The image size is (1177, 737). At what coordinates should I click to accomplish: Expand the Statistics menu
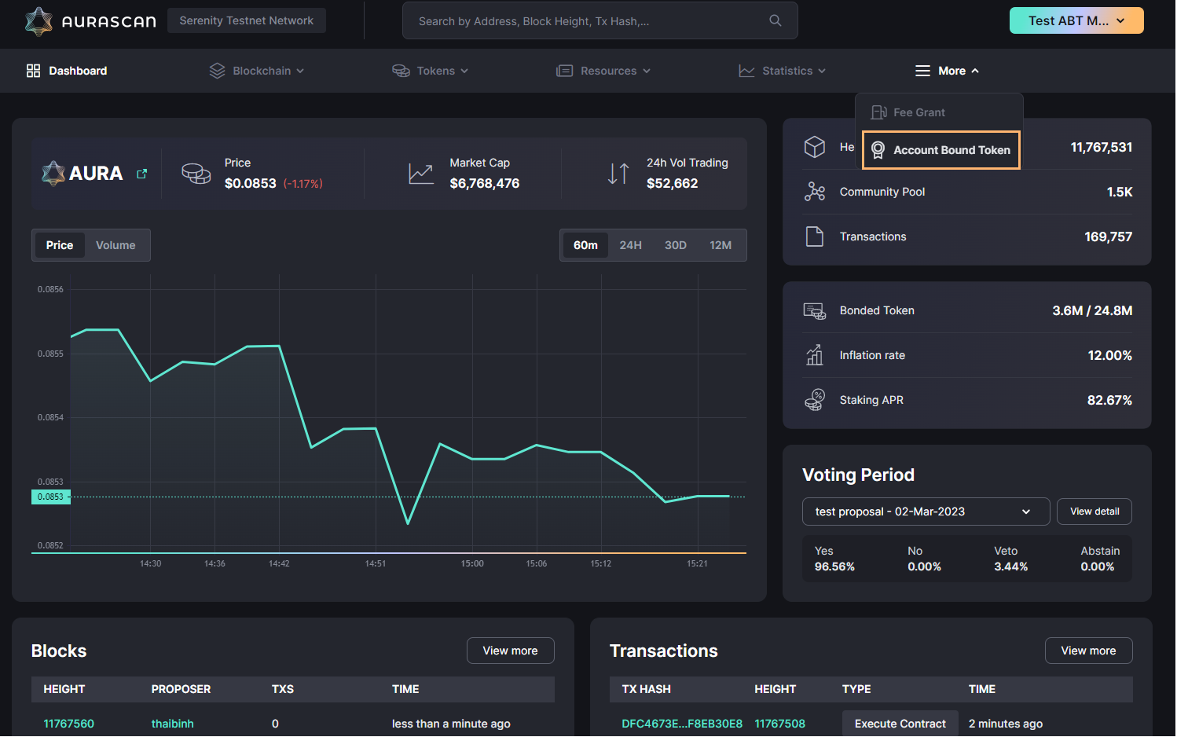[x=782, y=71]
